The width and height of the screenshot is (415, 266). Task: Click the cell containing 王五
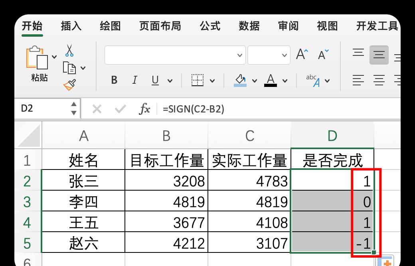pos(83,222)
